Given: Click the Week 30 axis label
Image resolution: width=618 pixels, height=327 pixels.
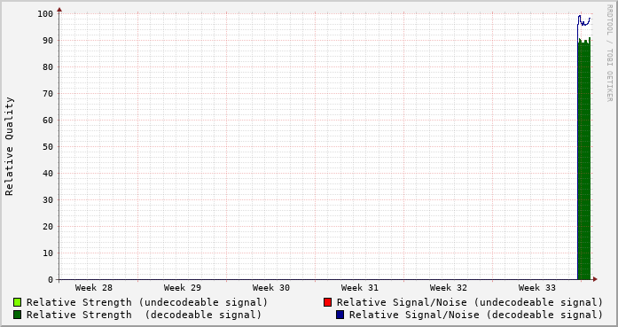Looking at the screenshot, I should 271,288.
